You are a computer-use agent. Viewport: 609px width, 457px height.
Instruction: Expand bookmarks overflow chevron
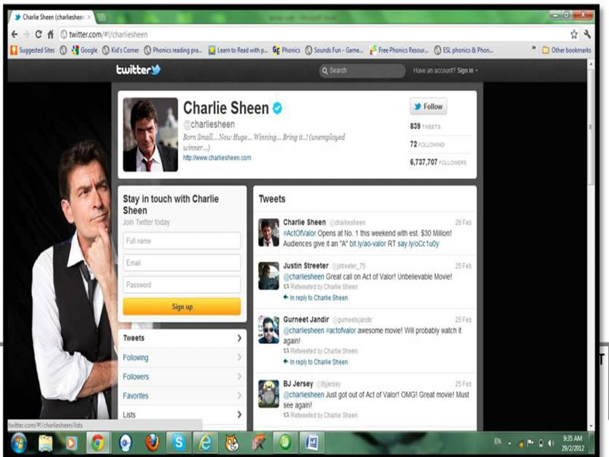(534, 48)
